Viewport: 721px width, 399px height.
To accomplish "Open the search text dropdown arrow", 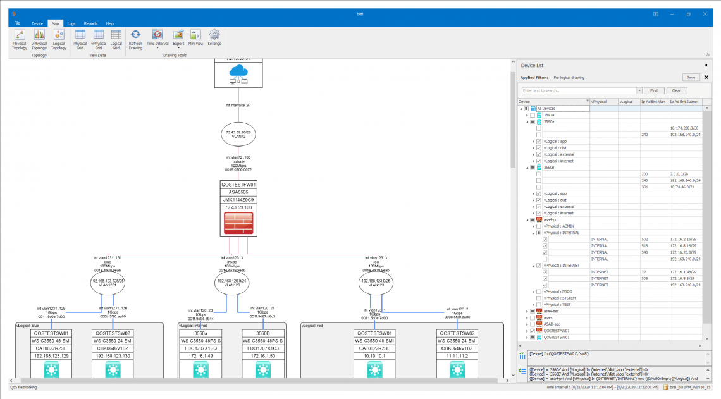I will click(x=639, y=90).
